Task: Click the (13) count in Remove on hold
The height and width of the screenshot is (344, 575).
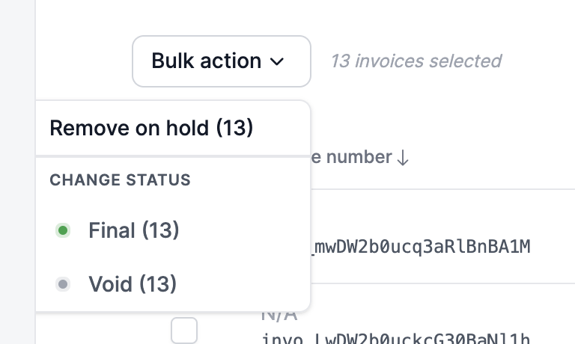Action: click(x=234, y=128)
